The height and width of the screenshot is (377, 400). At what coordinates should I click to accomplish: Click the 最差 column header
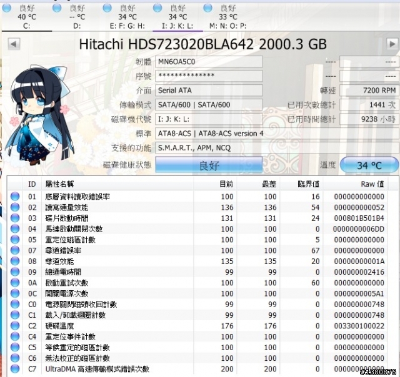tap(258, 184)
